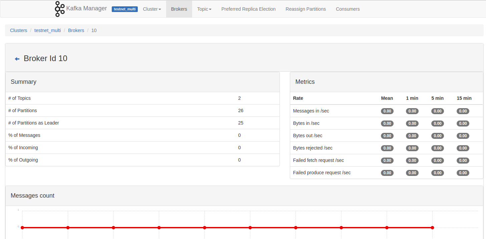This screenshot has height=239, width=486.
Task: Click the "Messages in /sec" row label
Action: [x=311, y=111]
